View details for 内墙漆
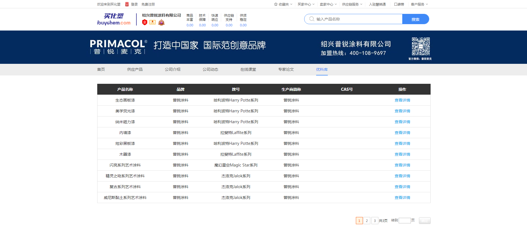The image size is (527, 250). pos(402,133)
